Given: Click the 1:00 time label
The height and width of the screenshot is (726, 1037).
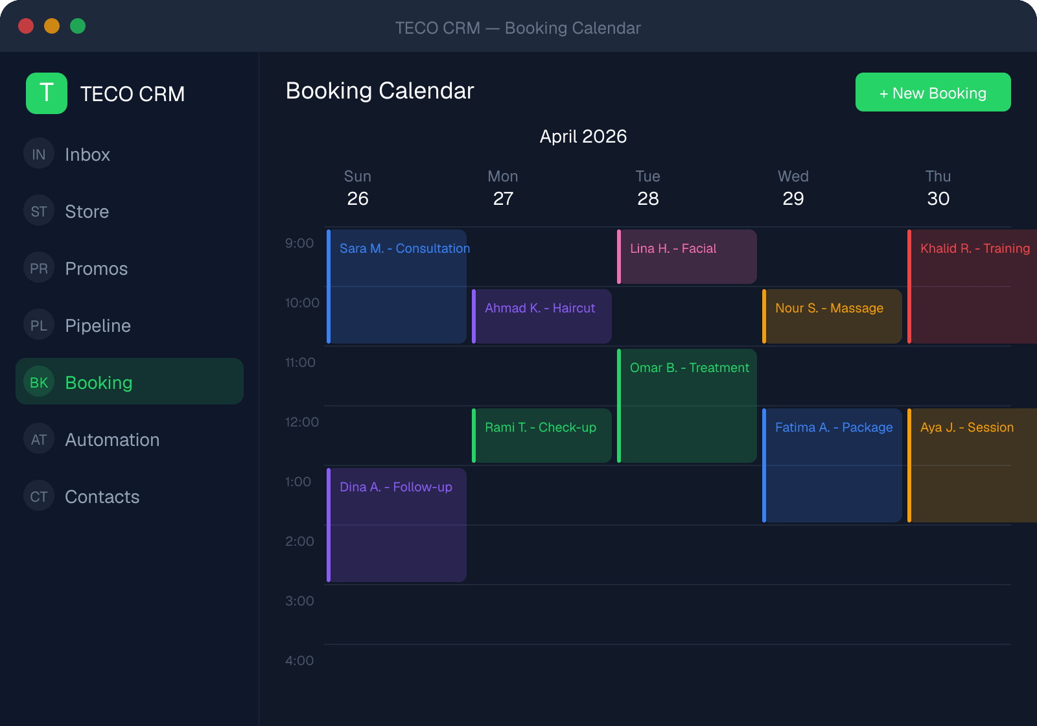Looking at the screenshot, I should pos(298,482).
